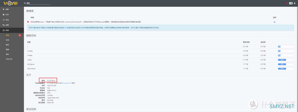Click the wiki book icon under 动作

click(x=274, y=22)
